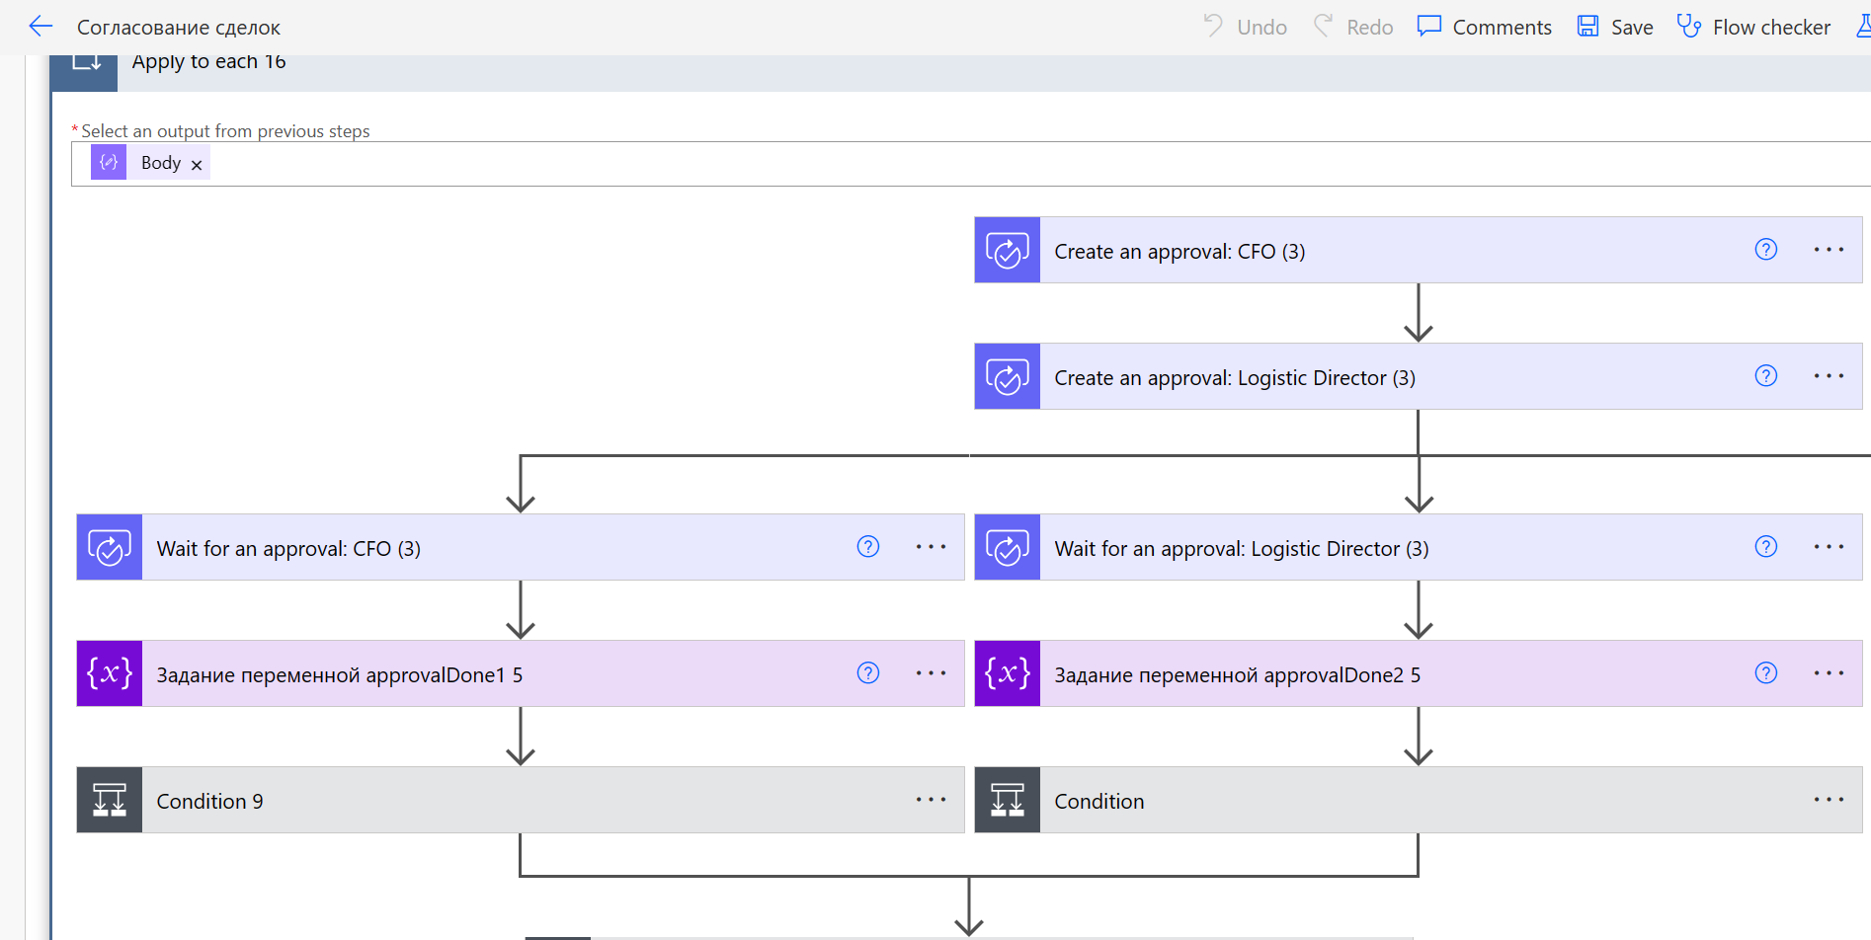Open help for Create approval: Logistic Director
1871x940 pixels.
(1765, 376)
